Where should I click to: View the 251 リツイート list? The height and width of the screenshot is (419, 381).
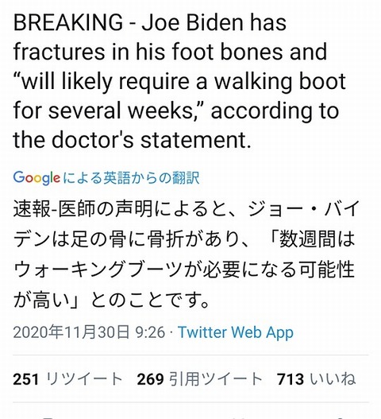(x=67, y=379)
